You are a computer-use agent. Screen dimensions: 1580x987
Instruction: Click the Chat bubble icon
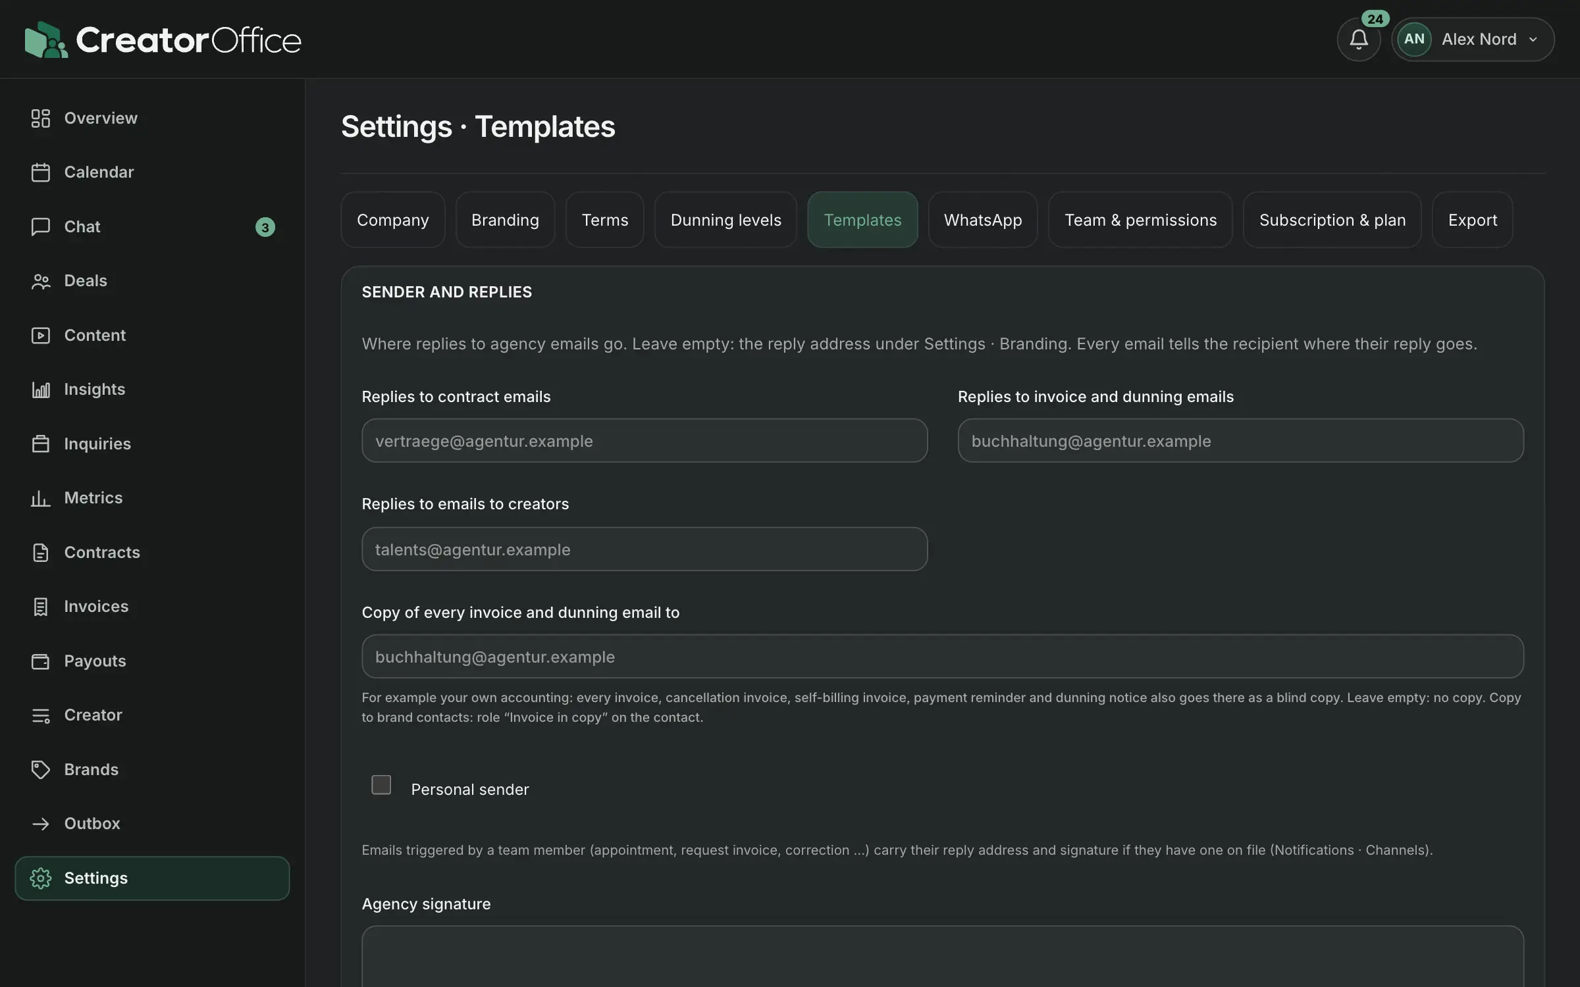tap(41, 227)
